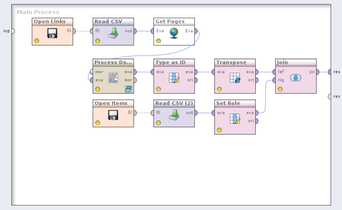Click the Type as ID table icon
Image resolution: width=342 pixels, height=210 pixels.
coord(174,77)
